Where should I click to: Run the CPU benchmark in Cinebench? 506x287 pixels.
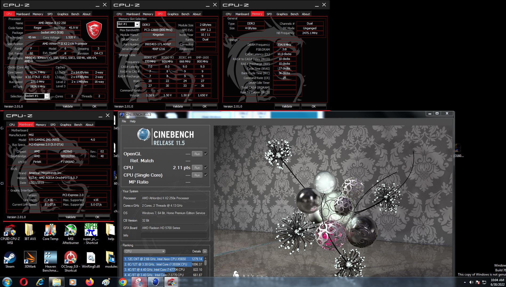pos(197,168)
